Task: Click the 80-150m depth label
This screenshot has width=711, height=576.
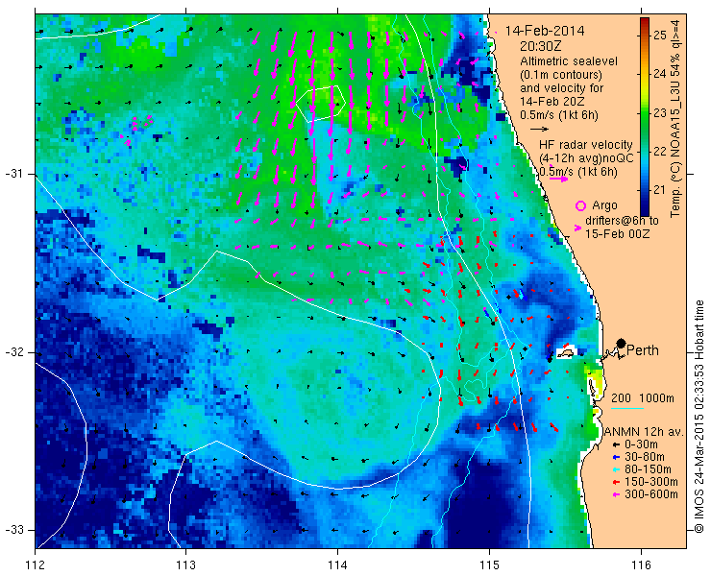Action: (647, 469)
